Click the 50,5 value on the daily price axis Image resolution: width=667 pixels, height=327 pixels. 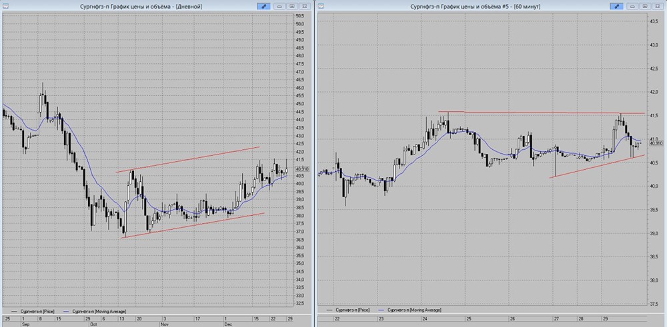coord(300,16)
